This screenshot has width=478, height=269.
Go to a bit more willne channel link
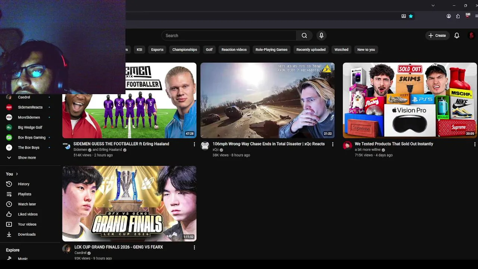367,150
